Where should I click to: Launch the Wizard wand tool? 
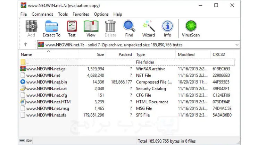point(149,26)
